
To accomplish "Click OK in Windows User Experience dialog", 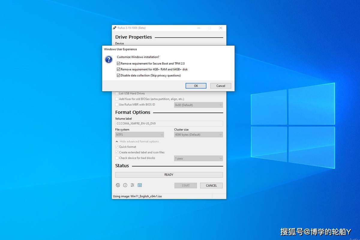I will coord(196,86).
